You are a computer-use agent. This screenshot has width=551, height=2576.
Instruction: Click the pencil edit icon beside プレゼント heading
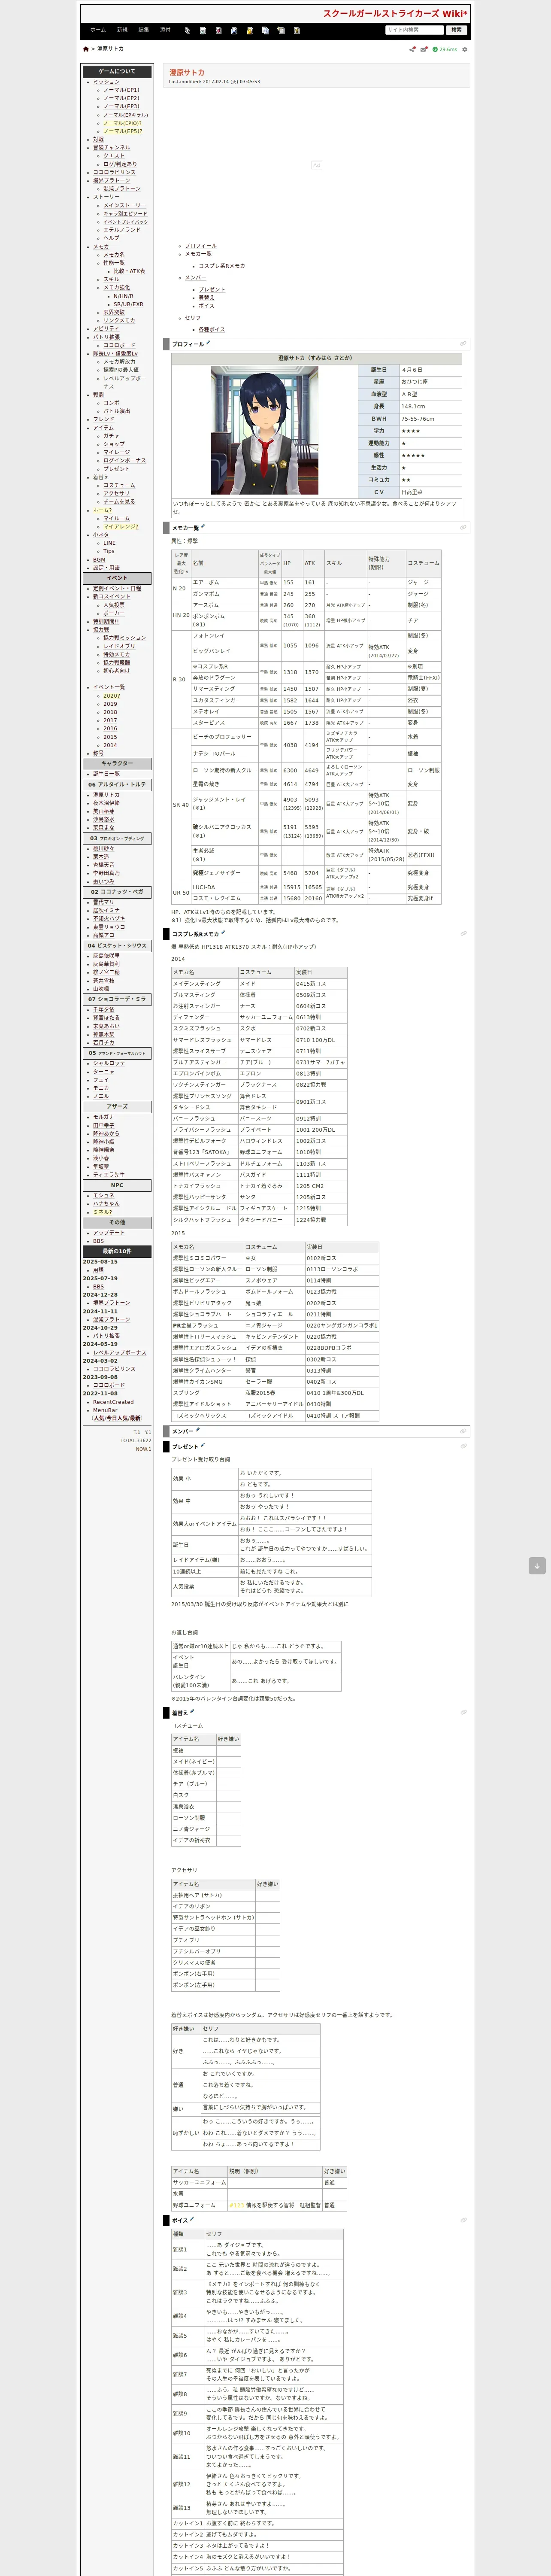202,1445
